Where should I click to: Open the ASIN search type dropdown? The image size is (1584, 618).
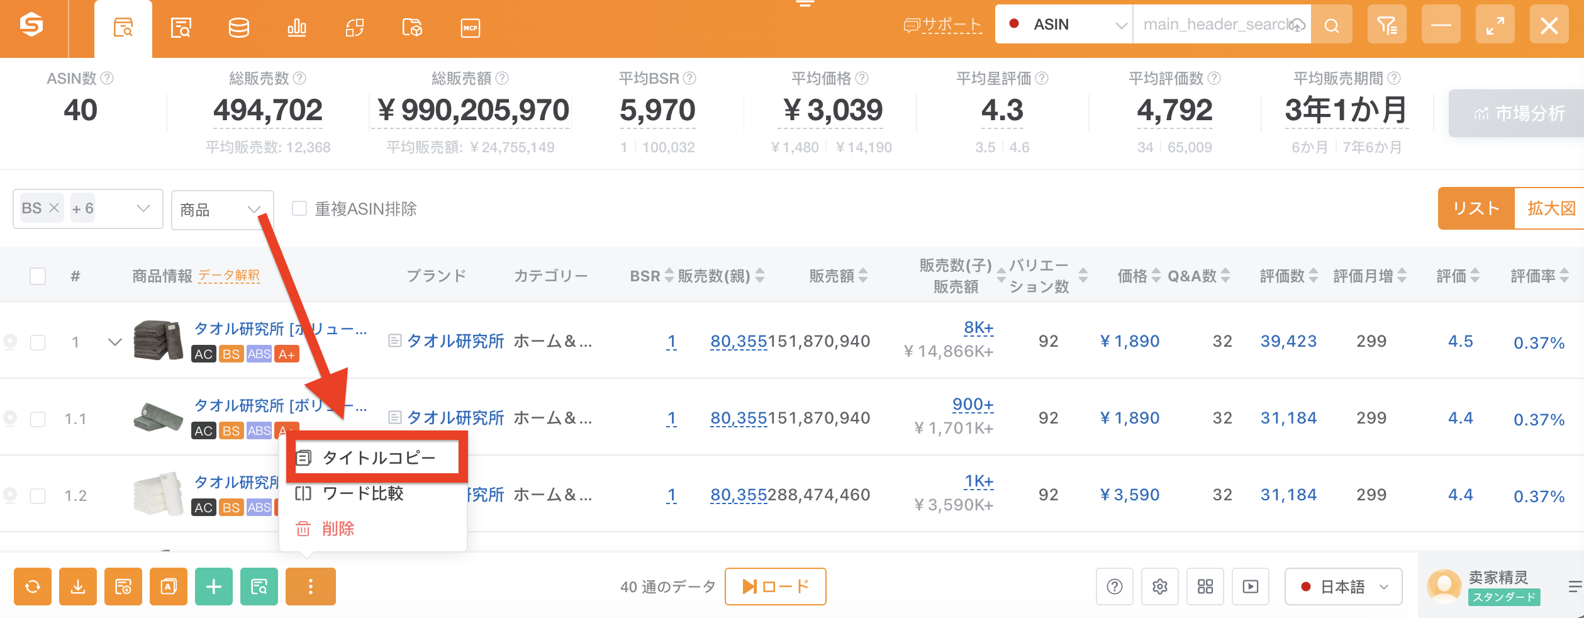[1064, 25]
